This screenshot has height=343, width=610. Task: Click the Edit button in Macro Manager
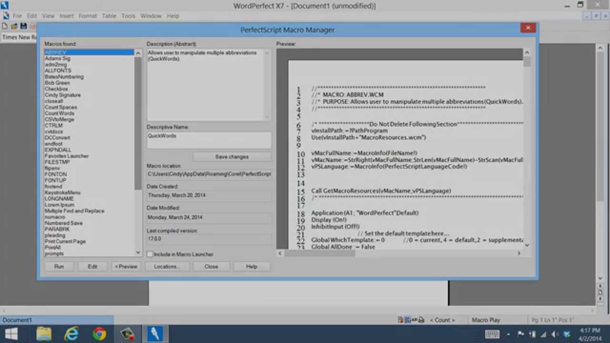(x=92, y=266)
